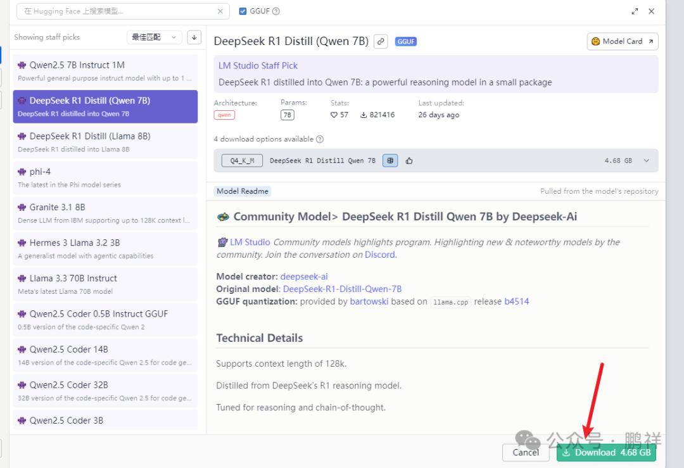The width and height of the screenshot is (684, 468).
Task: Select Qwen2.5 Coder 0.5B Instruct GGUF
Action: click(x=105, y=320)
